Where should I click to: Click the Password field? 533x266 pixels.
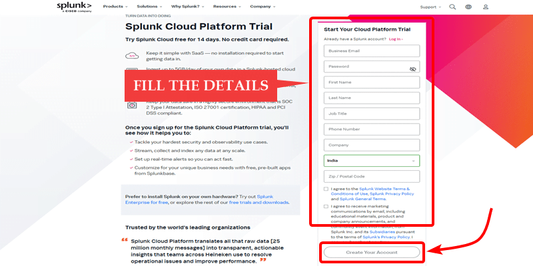point(372,66)
